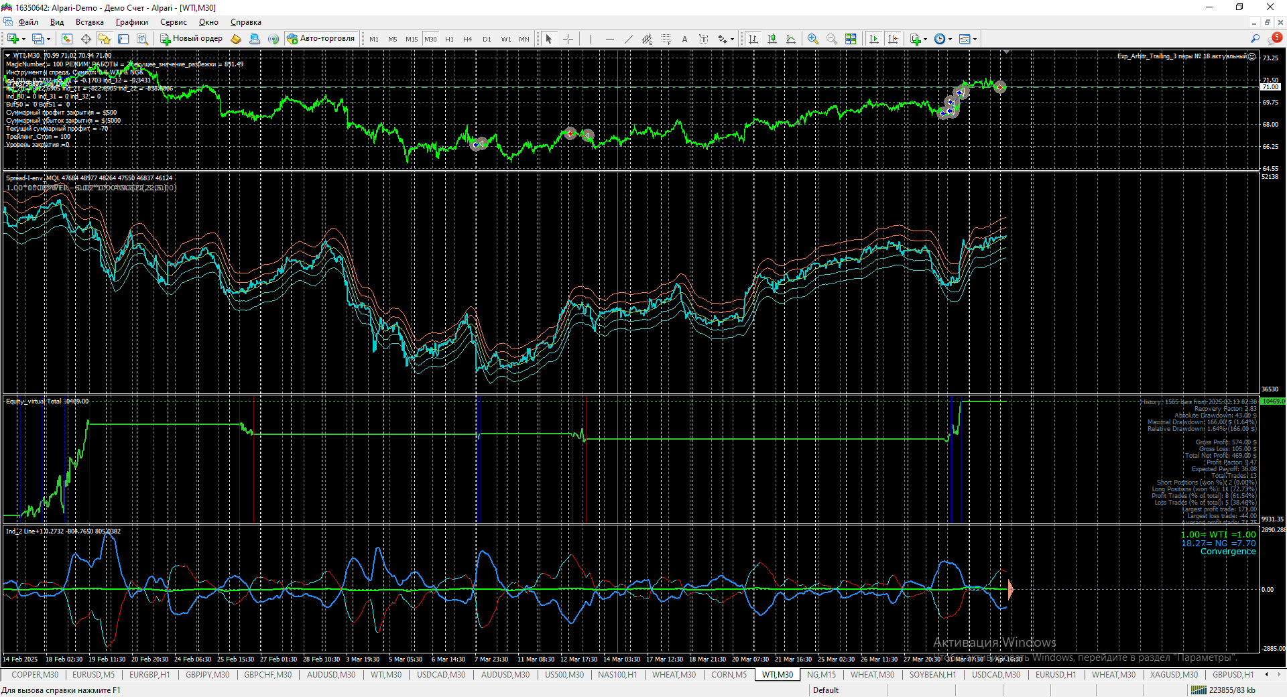1287x697 pixels.
Task: Open the Profiles icon in the toolbar
Action: pyautogui.click(x=38, y=39)
